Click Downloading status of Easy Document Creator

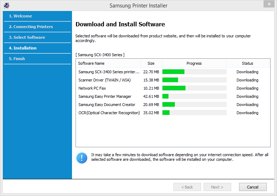tap(248, 105)
